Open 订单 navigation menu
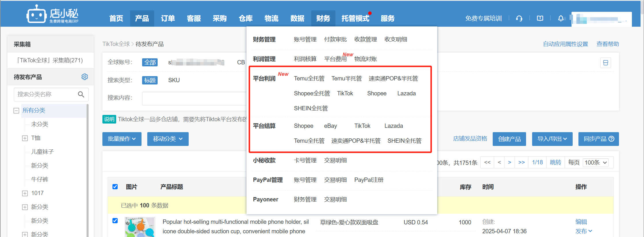 tap(168, 18)
